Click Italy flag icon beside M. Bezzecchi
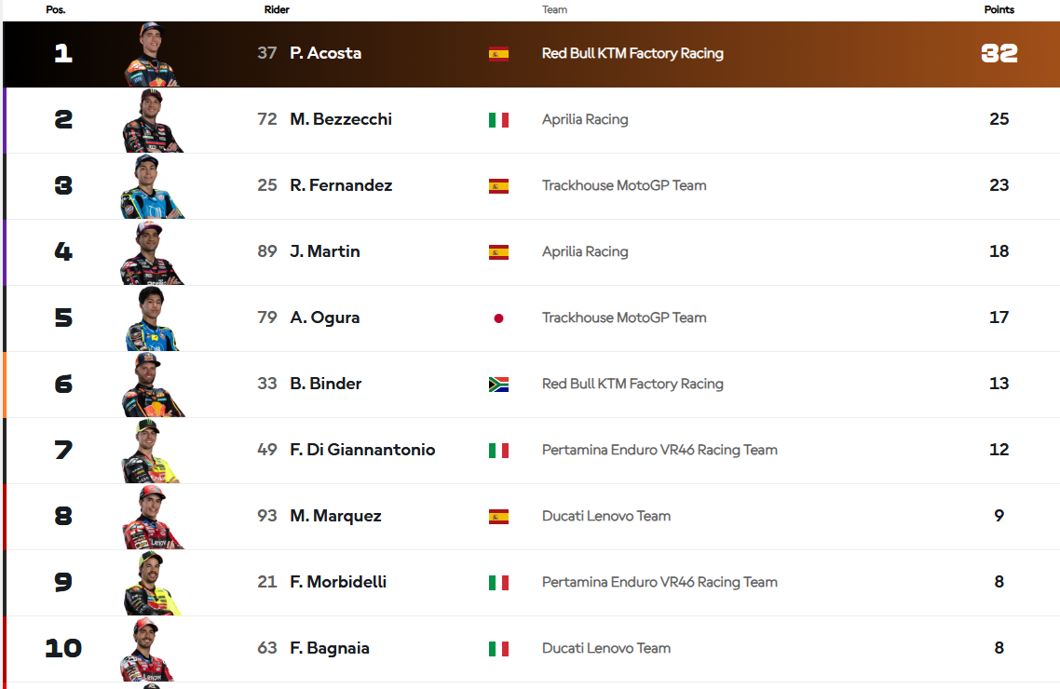The width and height of the screenshot is (1060, 689). (x=498, y=120)
